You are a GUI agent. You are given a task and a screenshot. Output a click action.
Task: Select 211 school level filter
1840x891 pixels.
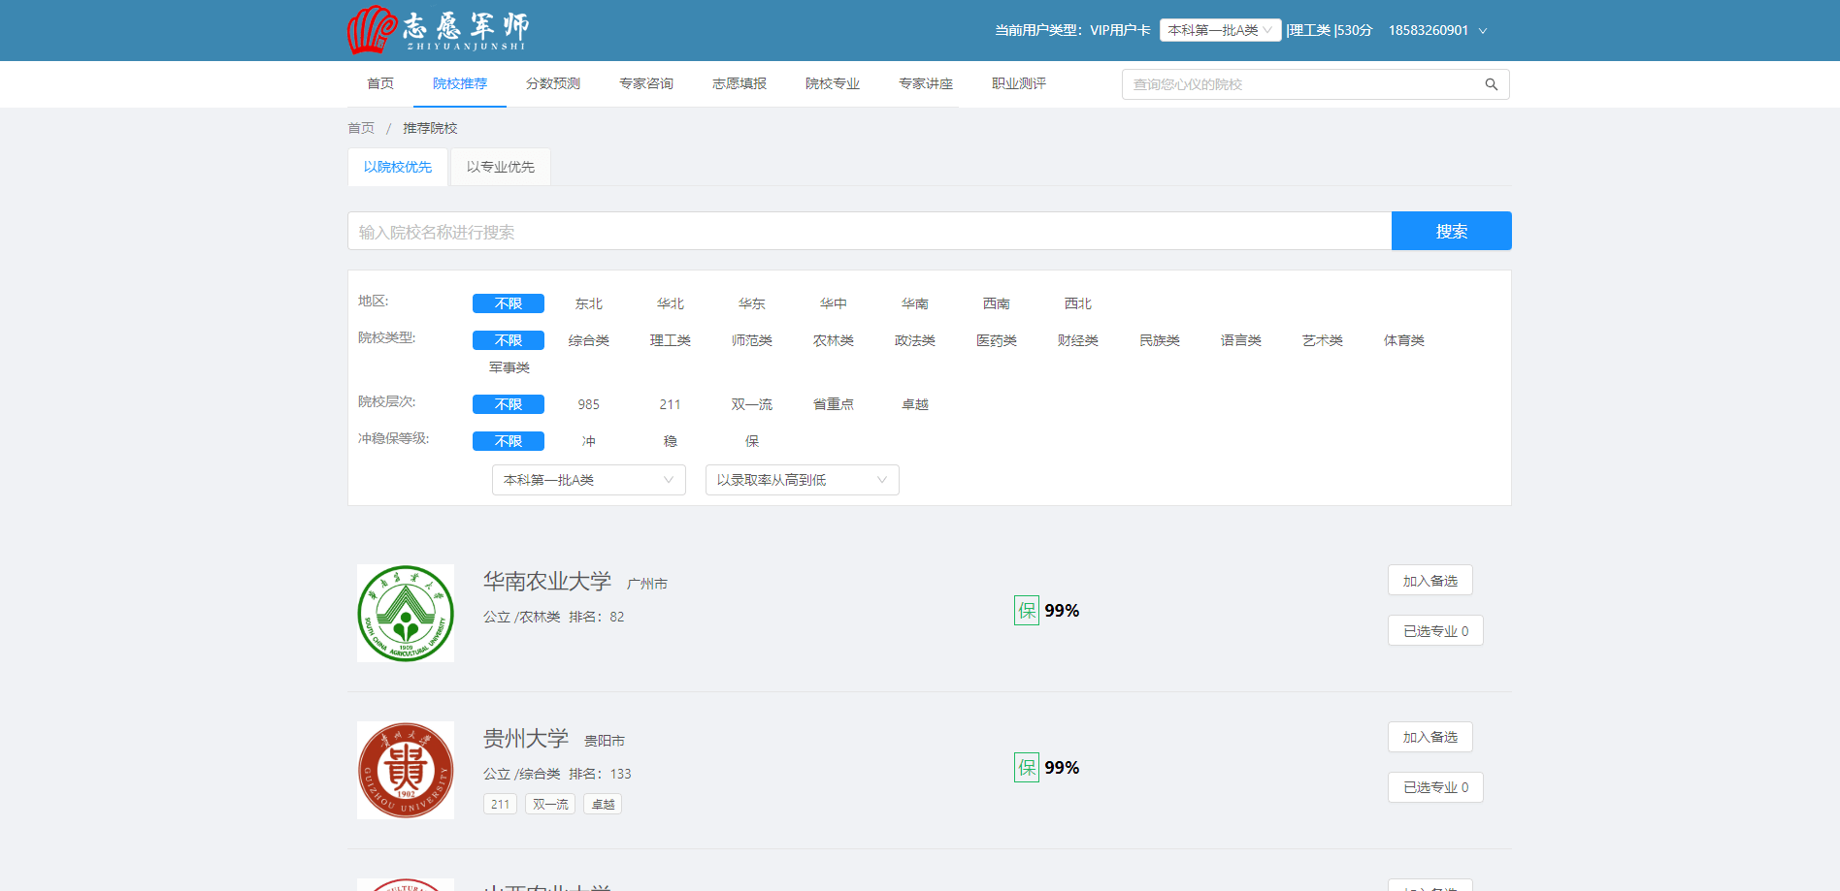tap(671, 404)
